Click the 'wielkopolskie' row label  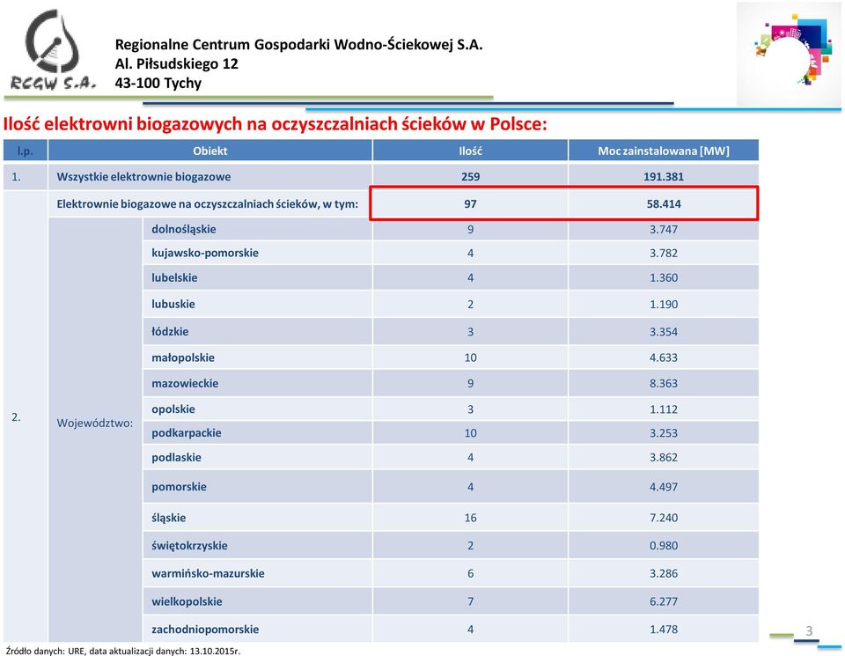187,601
